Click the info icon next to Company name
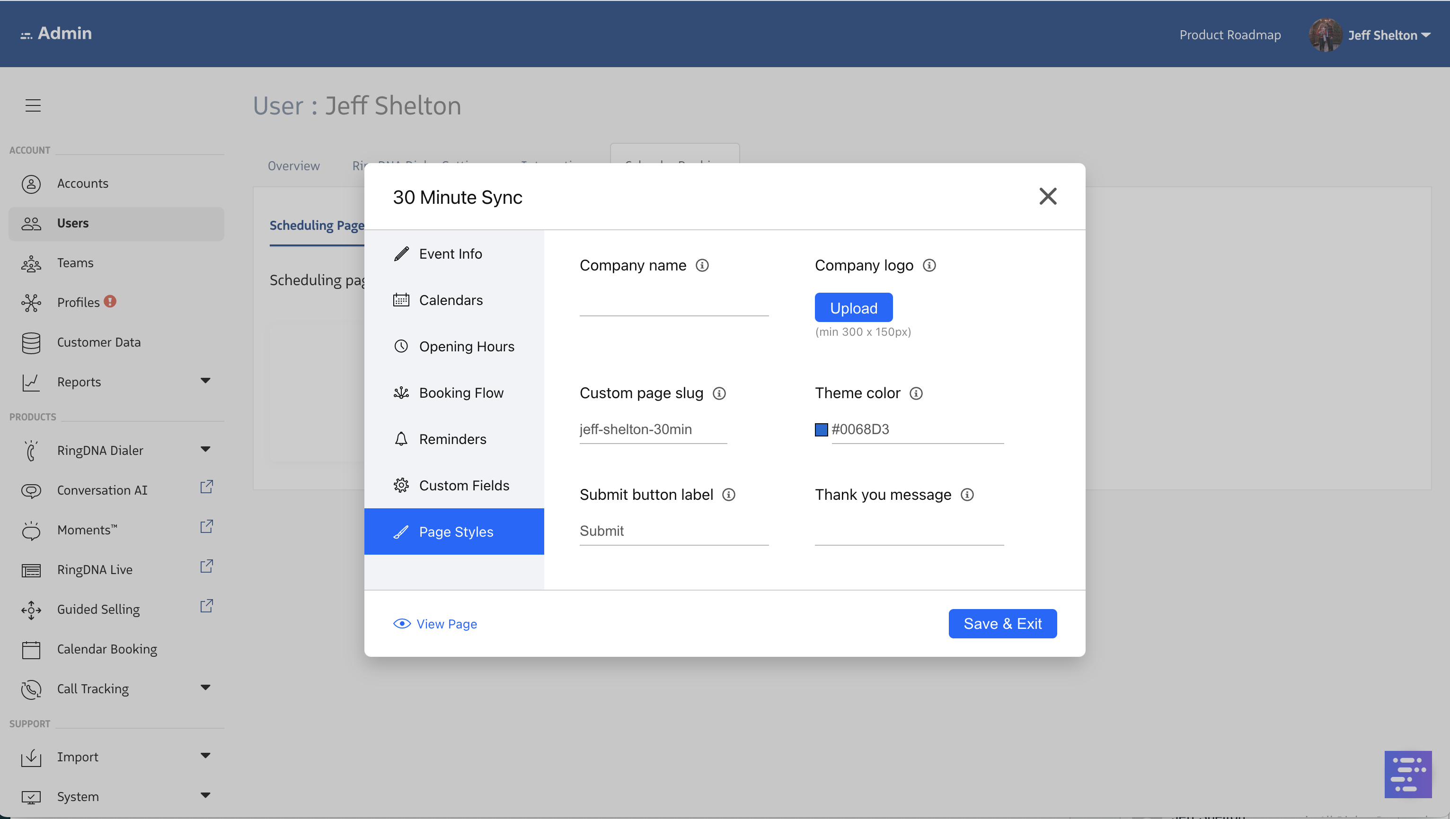Image resolution: width=1450 pixels, height=819 pixels. tap(702, 265)
